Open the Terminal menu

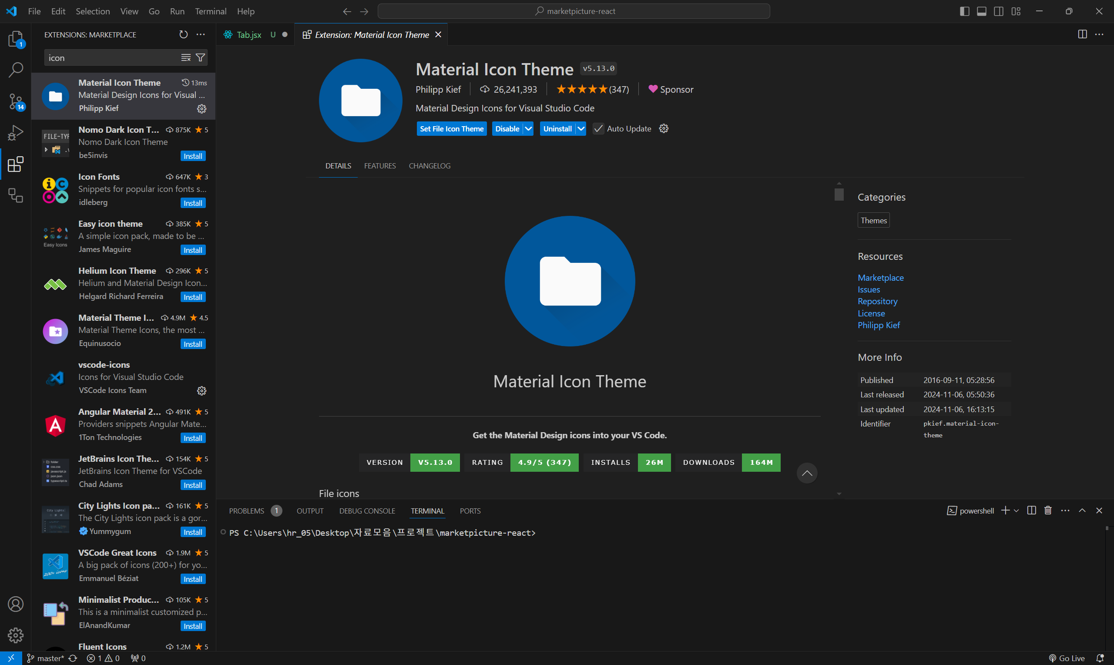pos(211,11)
